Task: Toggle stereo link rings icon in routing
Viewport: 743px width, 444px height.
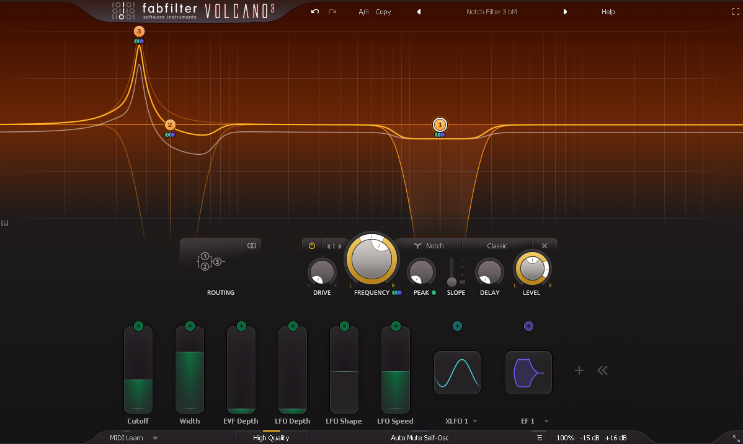Action: point(252,246)
